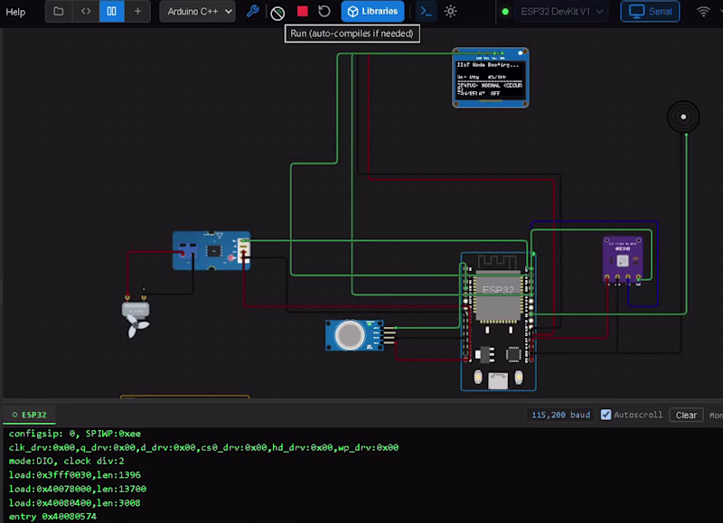Open the Arduino C++ language dropdown

pyautogui.click(x=197, y=12)
